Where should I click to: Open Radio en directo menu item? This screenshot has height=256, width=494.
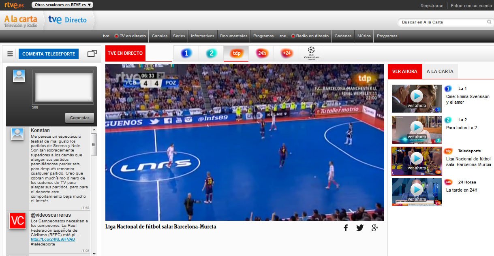coord(310,36)
